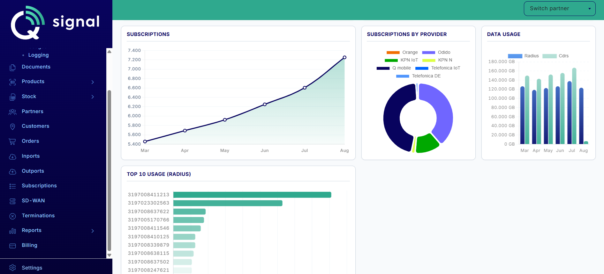Screen dimensions: 604x274
Task: Open the Terminations page link
Action: [x=38, y=216]
